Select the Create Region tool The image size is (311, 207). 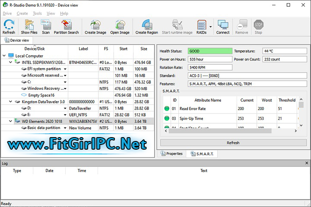pyautogui.click(x=147, y=27)
